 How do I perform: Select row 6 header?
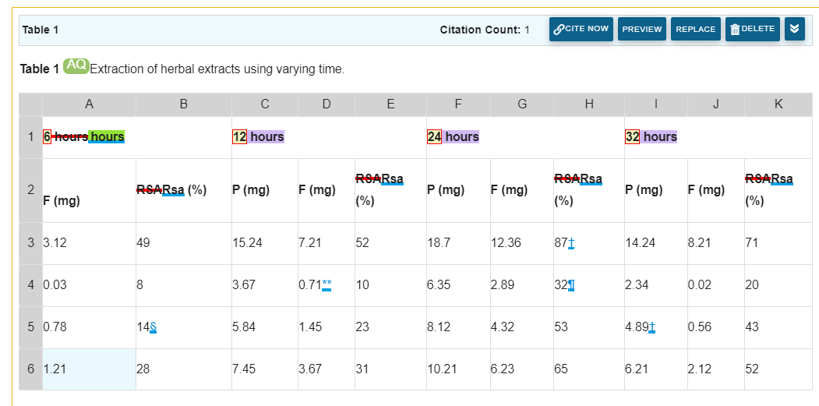coord(31,369)
